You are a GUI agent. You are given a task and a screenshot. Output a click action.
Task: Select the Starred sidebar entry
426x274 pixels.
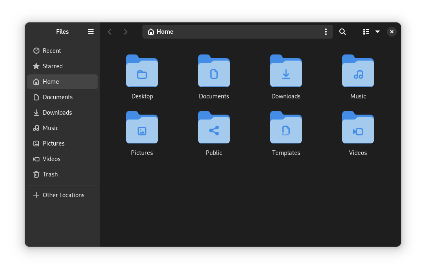[x=52, y=66]
